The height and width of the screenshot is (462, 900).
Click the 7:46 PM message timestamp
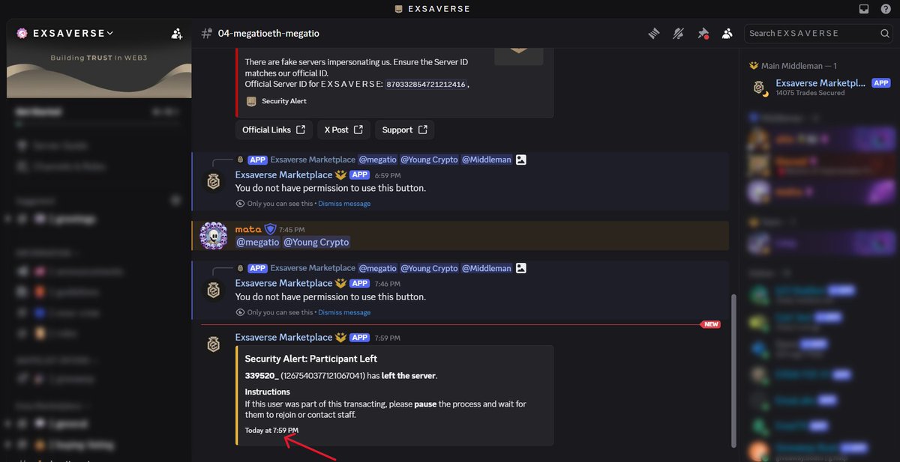click(x=387, y=284)
